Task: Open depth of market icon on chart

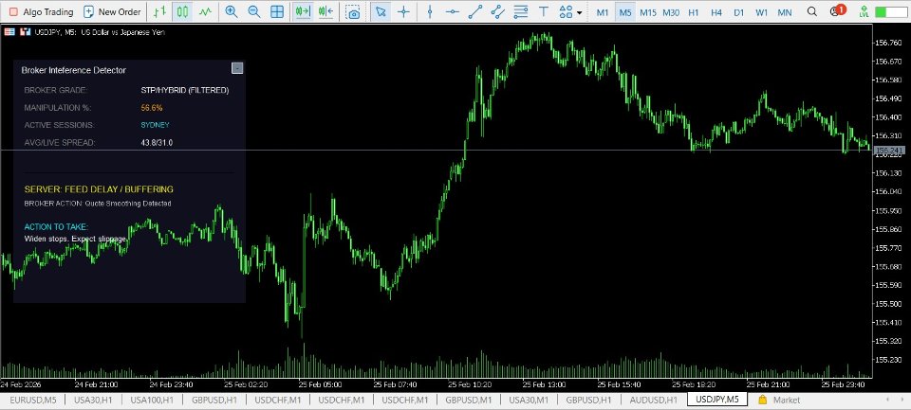Action: 9,32
